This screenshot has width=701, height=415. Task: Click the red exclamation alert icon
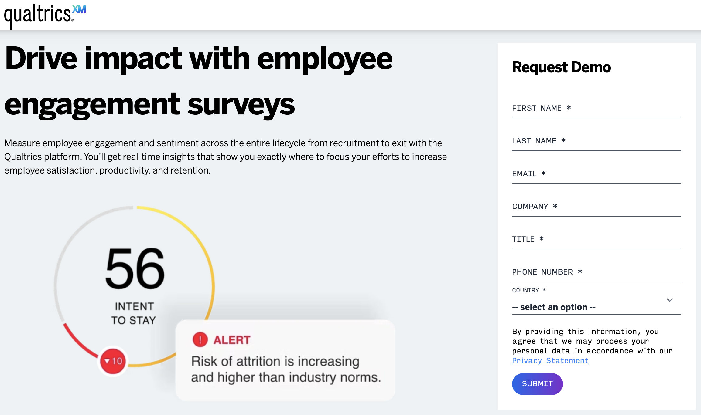200,339
